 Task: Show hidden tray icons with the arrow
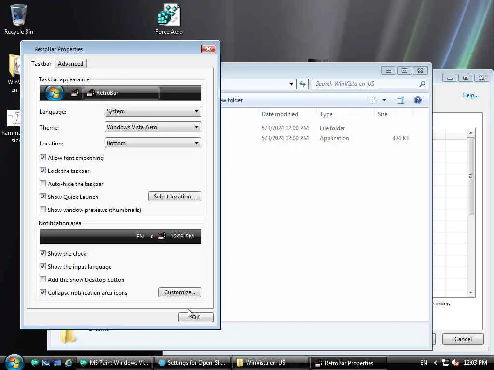click(436, 363)
